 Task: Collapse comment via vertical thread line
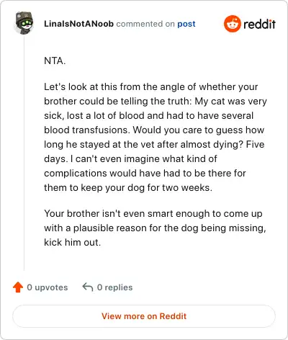24,153
